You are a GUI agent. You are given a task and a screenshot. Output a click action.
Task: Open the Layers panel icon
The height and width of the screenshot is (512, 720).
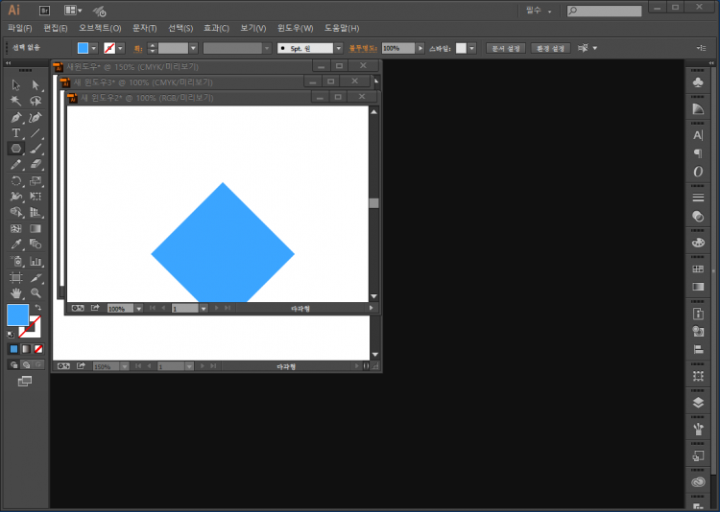click(x=698, y=403)
